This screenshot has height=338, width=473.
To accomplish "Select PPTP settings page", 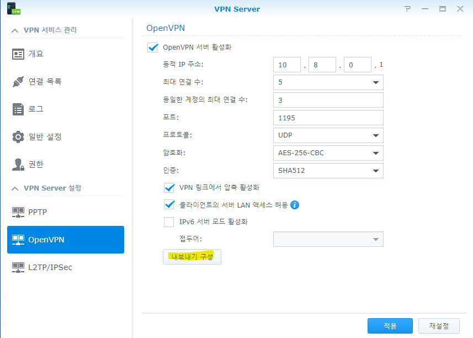I will pos(66,212).
